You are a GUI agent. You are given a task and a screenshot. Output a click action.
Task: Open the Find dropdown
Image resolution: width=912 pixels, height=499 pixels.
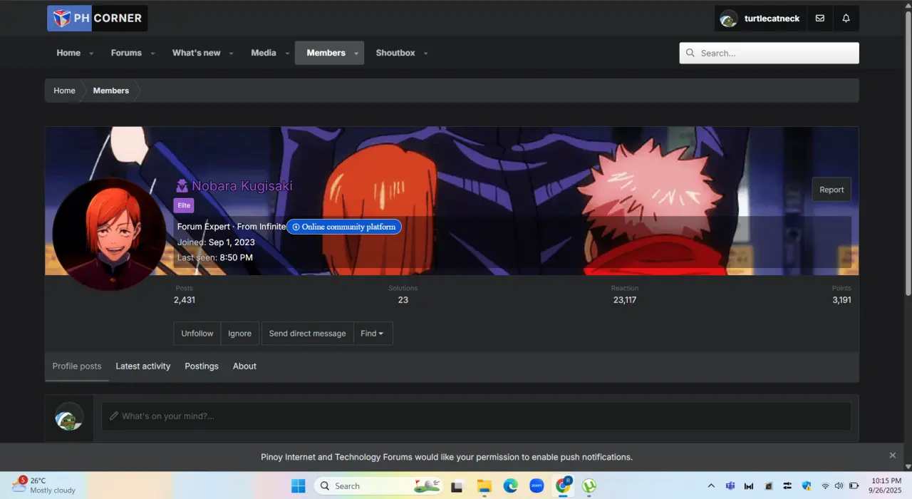[x=373, y=334]
